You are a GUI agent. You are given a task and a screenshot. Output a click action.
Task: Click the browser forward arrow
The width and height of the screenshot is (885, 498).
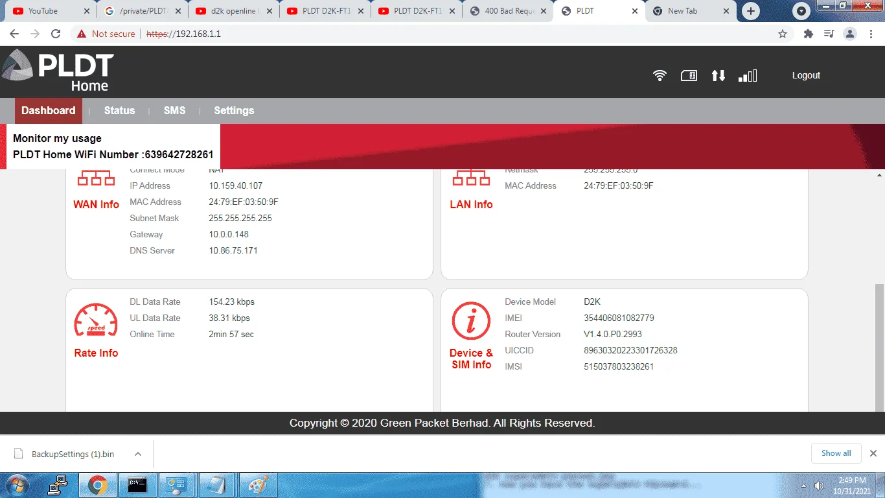click(35, 34)
